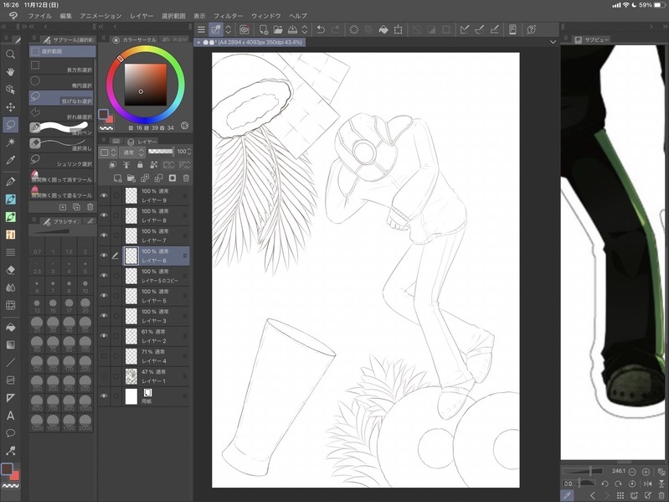Click the up-down arrows beside the pen icon in command bar
Image resolution: width=669 pixels, height=502 pixels.
(229, 29)
